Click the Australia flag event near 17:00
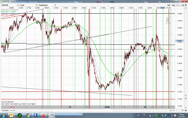188x118 pixels. (x=70, y=107)
